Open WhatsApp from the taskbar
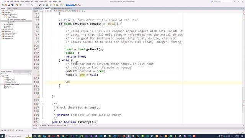 tap(171, 136)
